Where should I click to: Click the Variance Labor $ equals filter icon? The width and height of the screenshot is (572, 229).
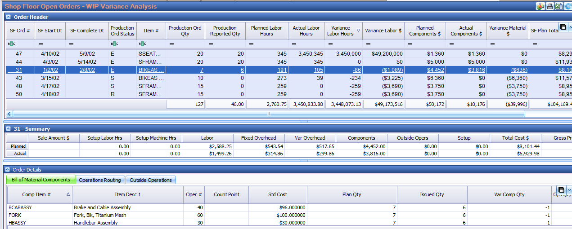(x=369, y=44)
